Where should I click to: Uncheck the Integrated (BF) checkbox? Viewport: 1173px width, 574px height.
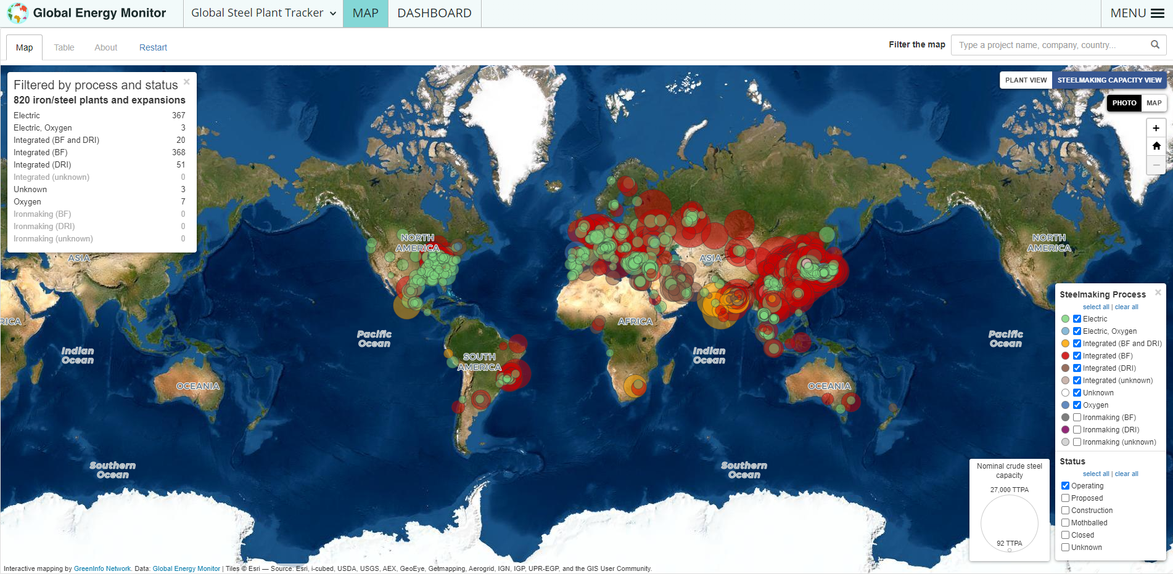1077,356
